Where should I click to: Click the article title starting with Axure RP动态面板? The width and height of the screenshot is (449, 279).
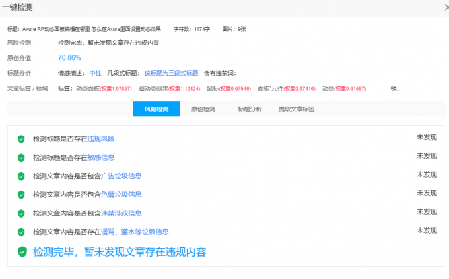click(92, 29)
